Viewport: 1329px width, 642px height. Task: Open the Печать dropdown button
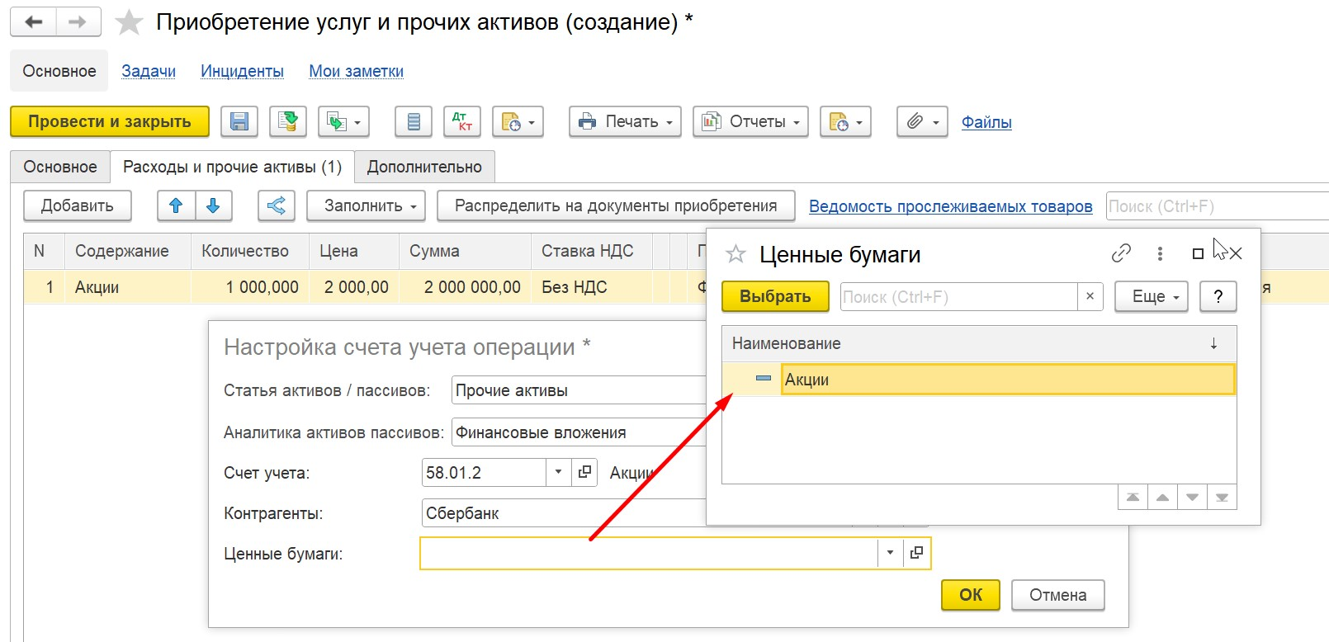coord(625,121)
